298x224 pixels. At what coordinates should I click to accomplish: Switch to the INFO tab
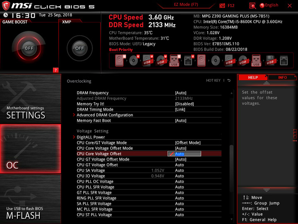282,77
